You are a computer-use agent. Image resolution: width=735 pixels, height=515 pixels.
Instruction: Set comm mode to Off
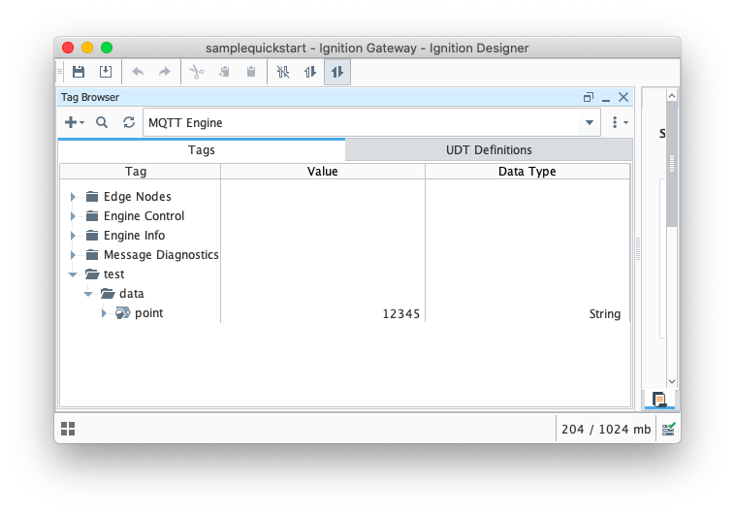coord(283,72)
